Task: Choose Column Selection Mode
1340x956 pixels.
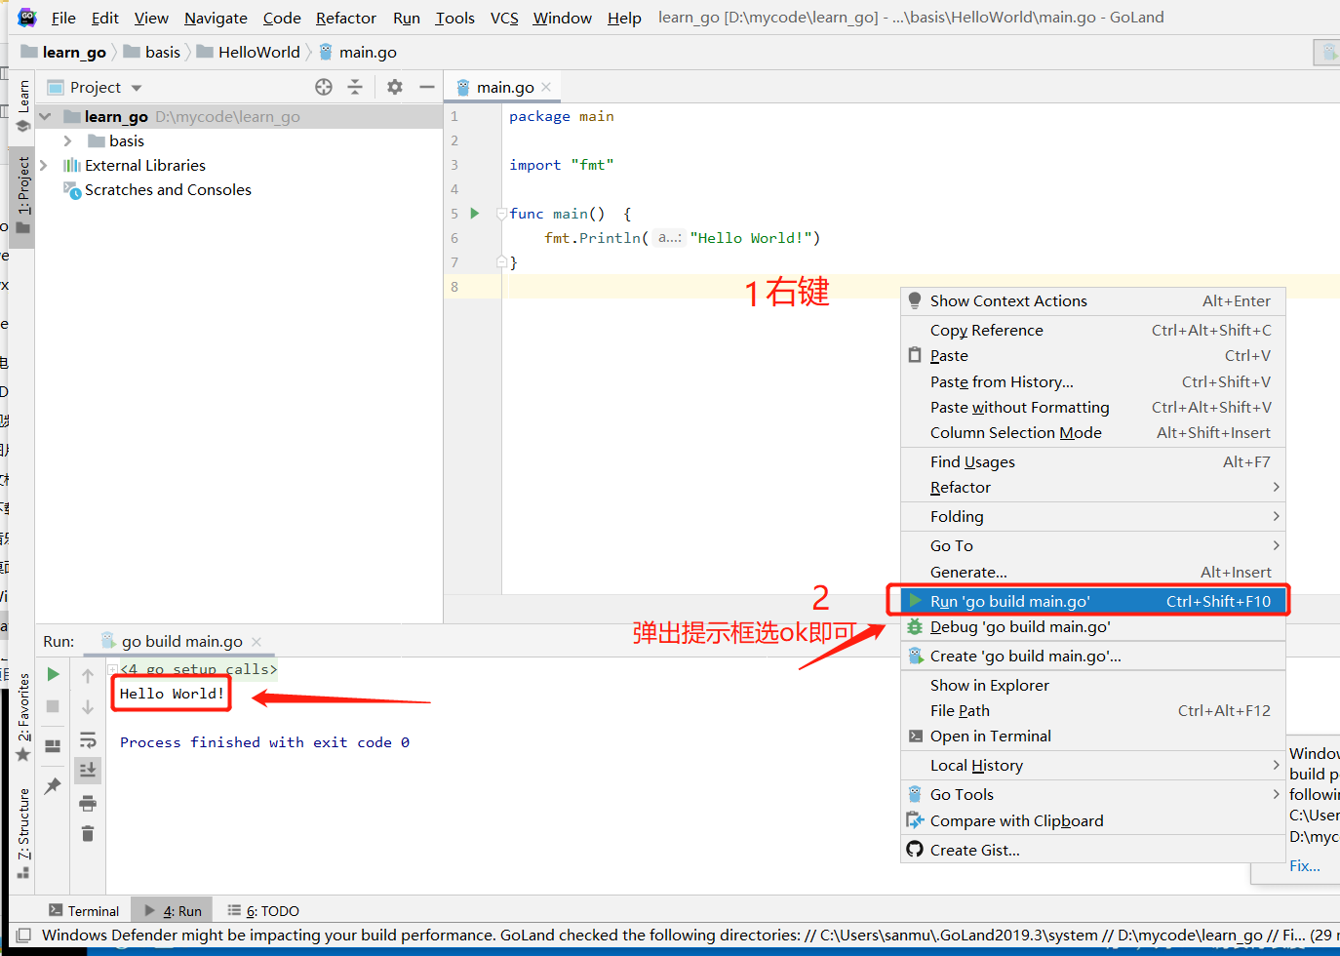Action: pos(1092,432)
